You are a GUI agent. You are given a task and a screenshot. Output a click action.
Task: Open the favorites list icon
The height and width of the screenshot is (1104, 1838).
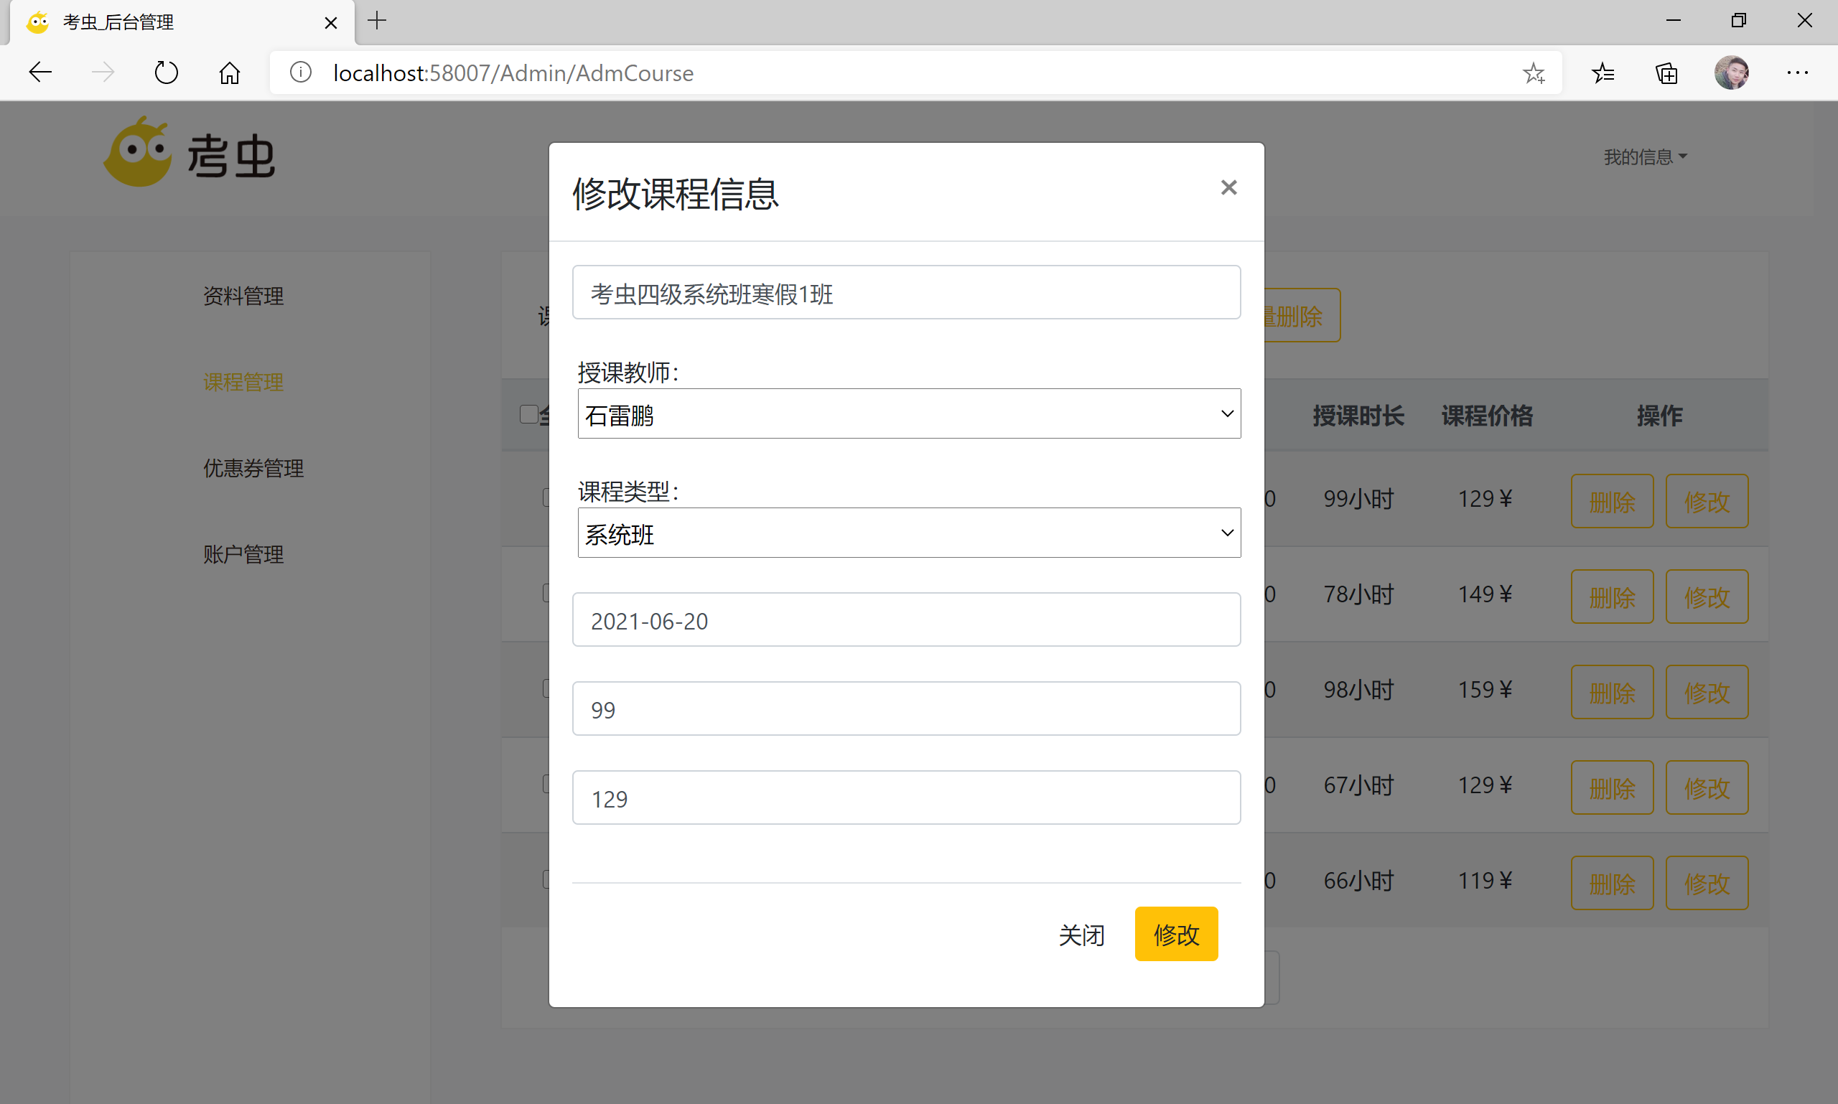coord(1603,72)
